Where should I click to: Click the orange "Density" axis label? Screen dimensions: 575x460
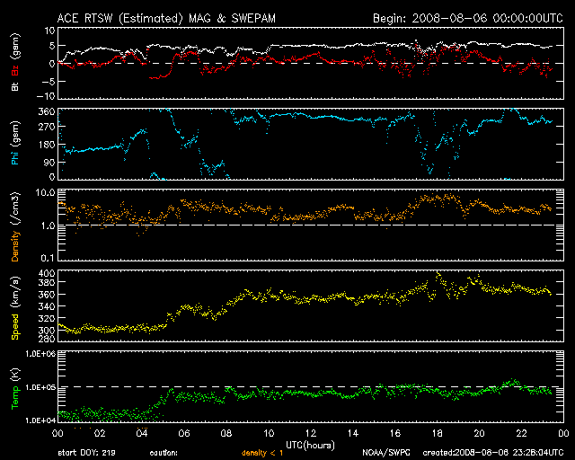pyautogui.click(x=15, y=246)
